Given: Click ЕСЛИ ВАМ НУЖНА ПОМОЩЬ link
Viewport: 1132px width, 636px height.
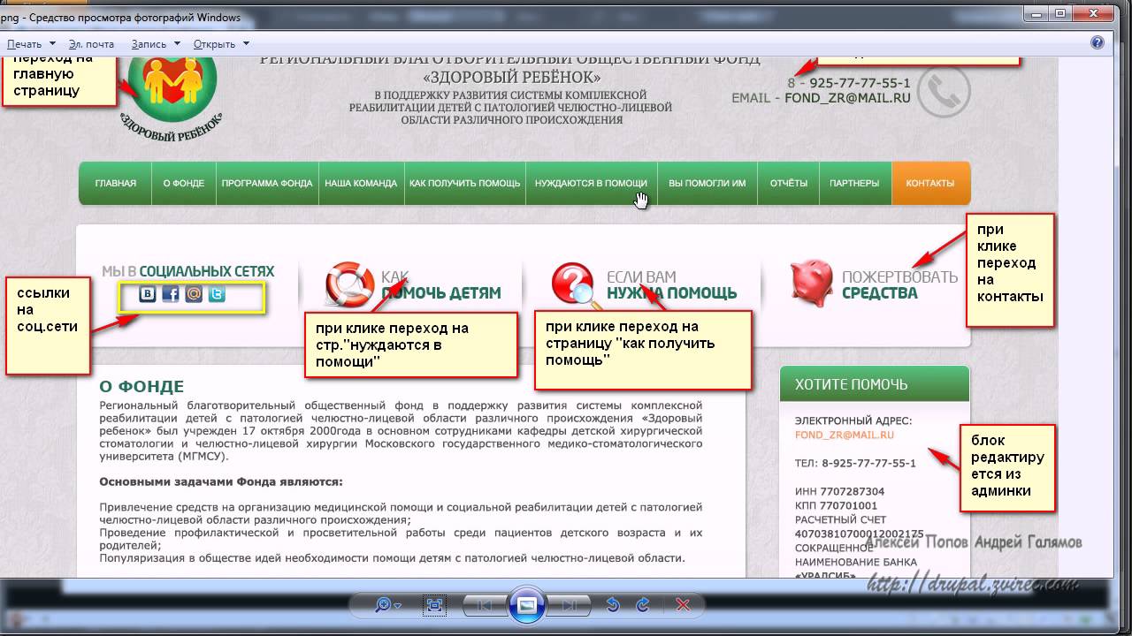Looking at the screenshot, I should tap(671, 284).
